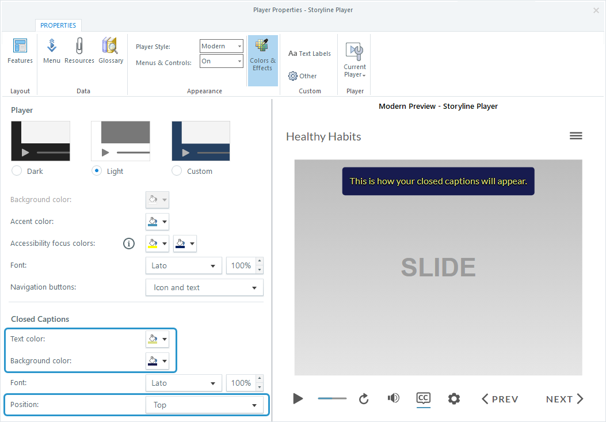
Task: Open the Player Style dropdown
Action: coord(222,47)
